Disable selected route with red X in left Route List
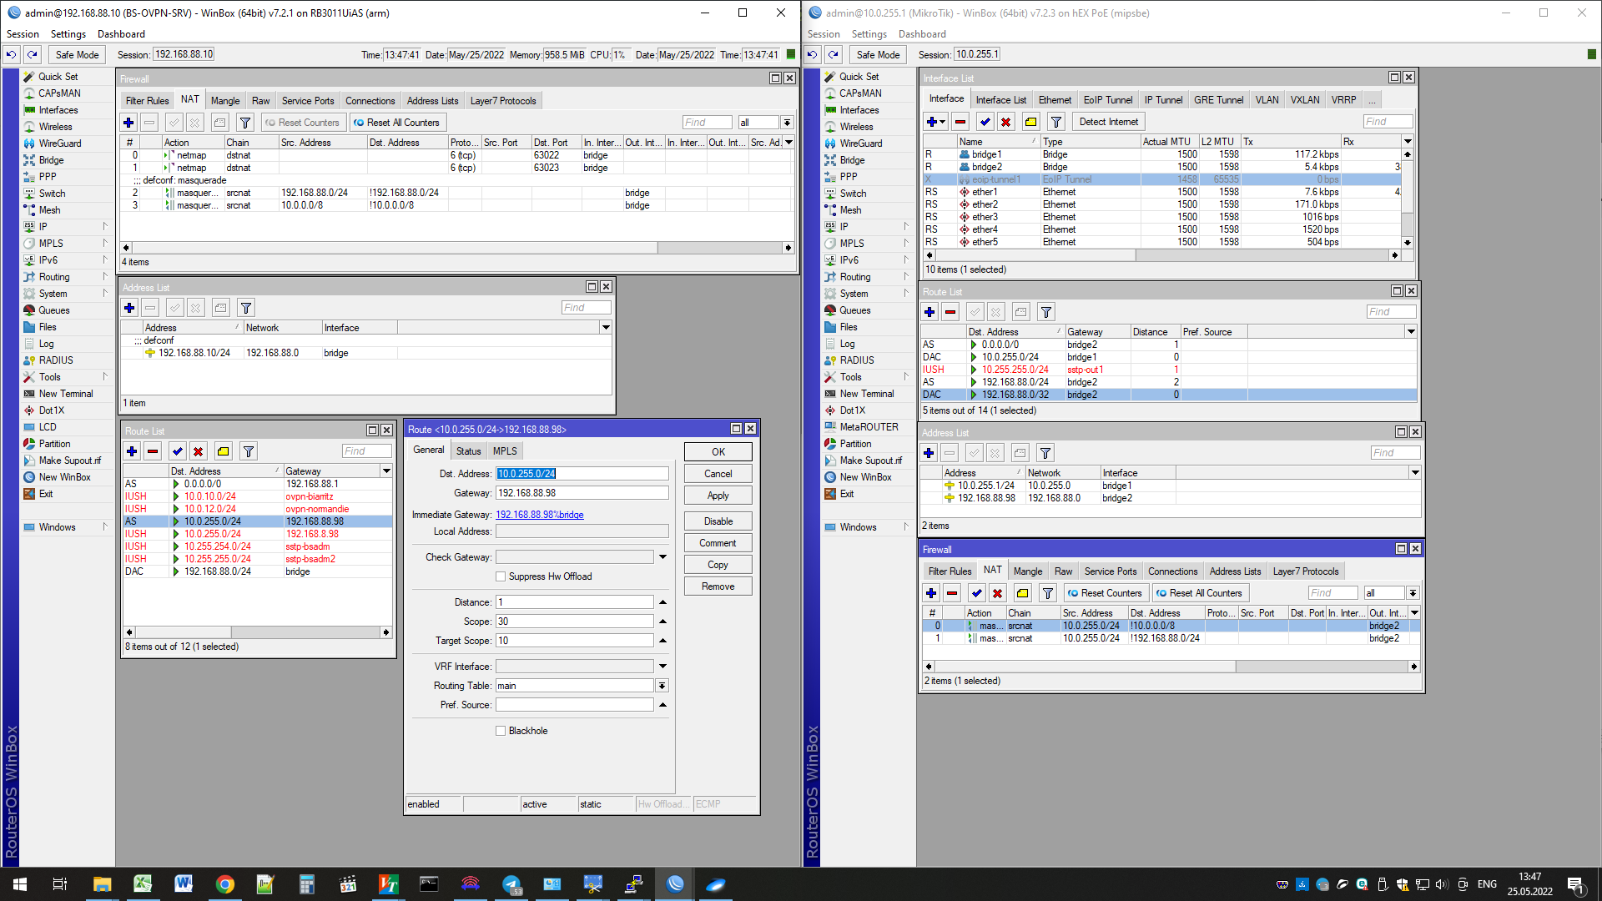The height and width of the screenshot is (901, 1602). pos(199,451)
